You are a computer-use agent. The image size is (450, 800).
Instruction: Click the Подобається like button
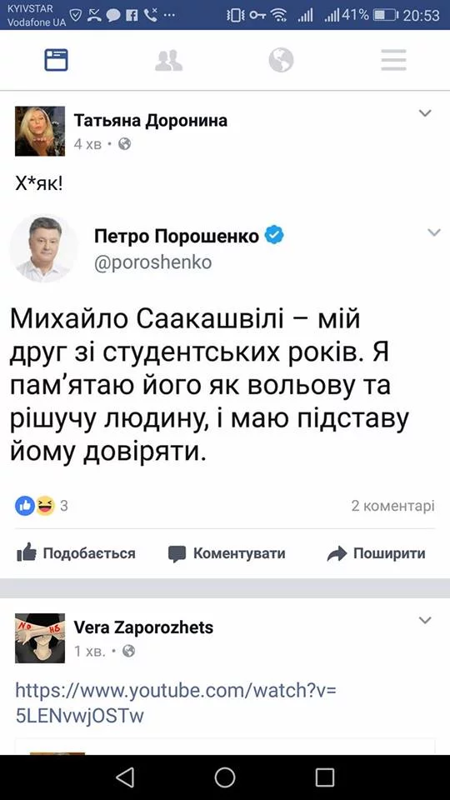pos(76,553)
